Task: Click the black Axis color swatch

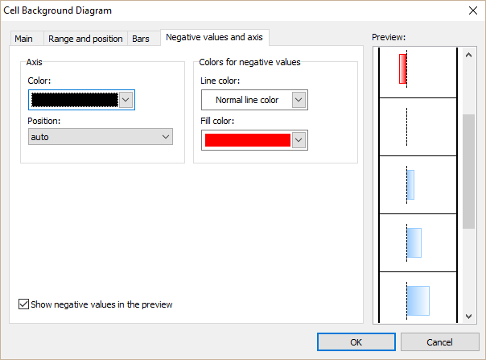Action: click(x=74, y=99)
